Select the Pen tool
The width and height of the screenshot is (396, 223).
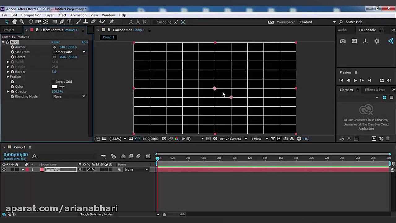click(x=62, y=22)
